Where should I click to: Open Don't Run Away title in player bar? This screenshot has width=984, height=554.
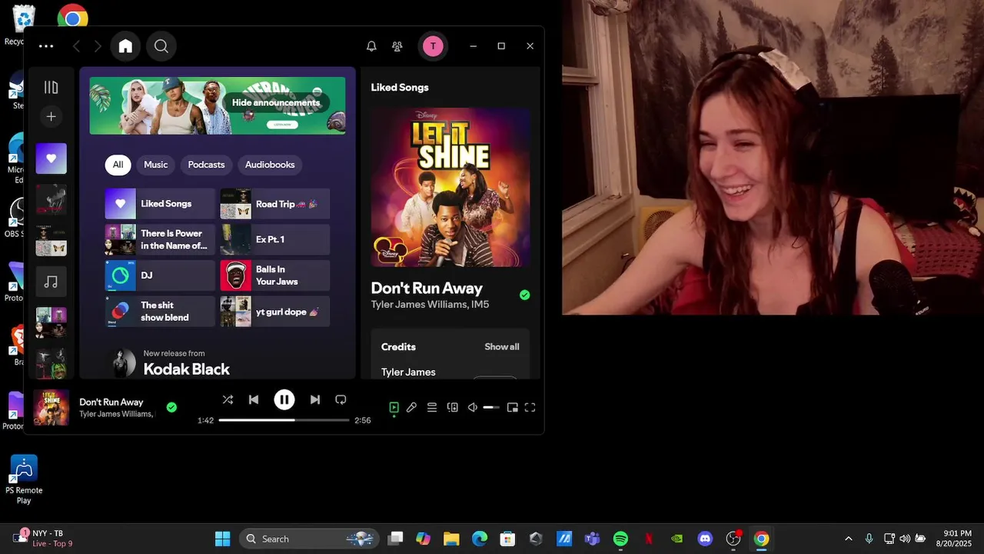tap(111, 402)
